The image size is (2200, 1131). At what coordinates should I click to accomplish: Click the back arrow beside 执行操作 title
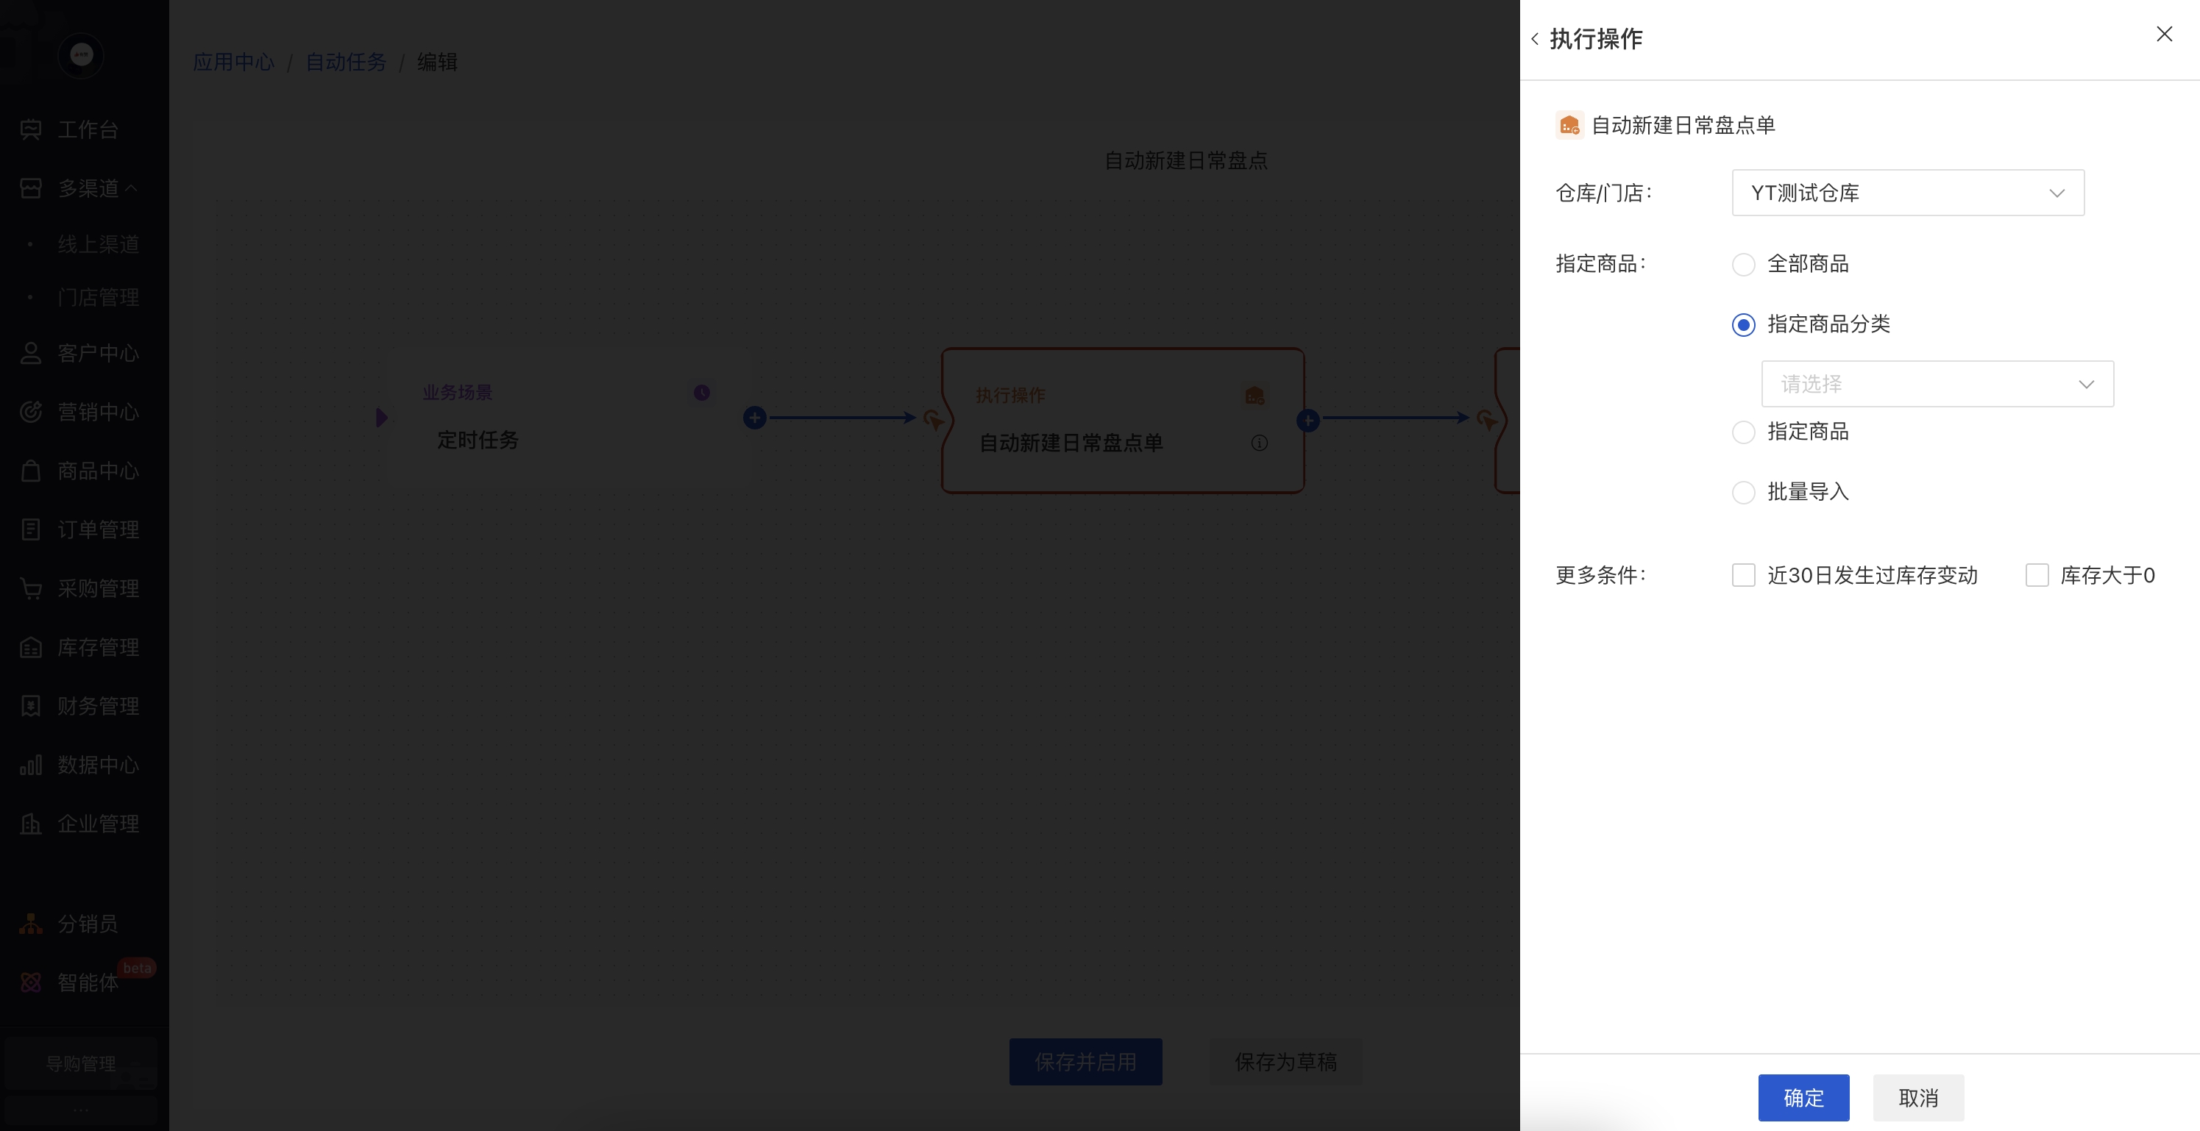(x=1535, y=39)
